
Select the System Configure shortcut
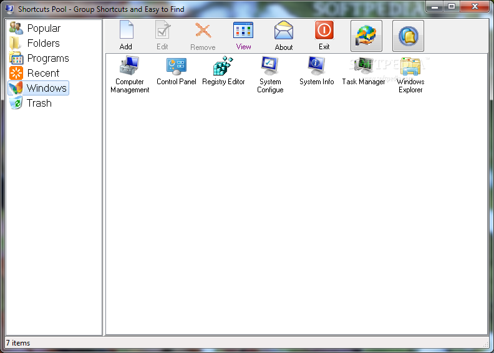coord(270,75)
